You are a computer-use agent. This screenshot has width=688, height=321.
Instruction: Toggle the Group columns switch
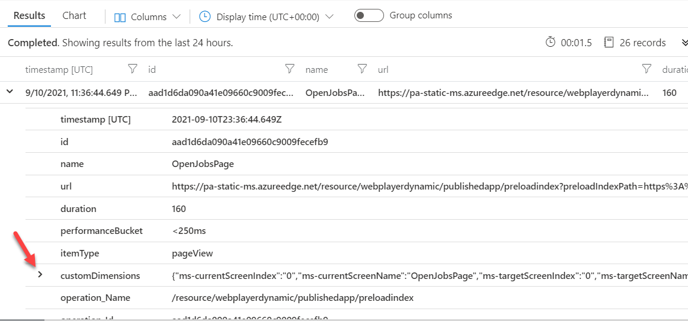369,16
